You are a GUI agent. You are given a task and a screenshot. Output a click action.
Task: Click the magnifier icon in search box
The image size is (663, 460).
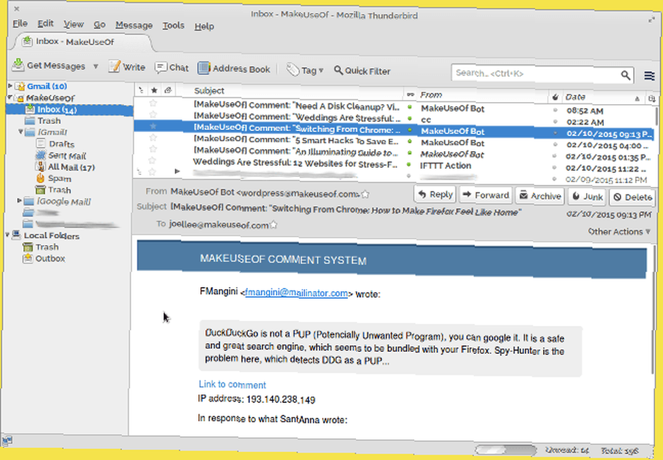(625, 76)
